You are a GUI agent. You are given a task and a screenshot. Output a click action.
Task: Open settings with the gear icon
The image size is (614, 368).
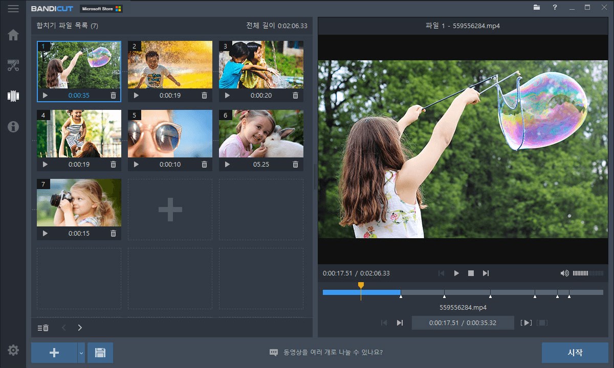point(13,350)
